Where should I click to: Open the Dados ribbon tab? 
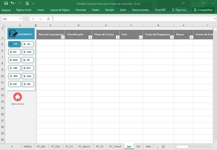(x=95, y=10)
